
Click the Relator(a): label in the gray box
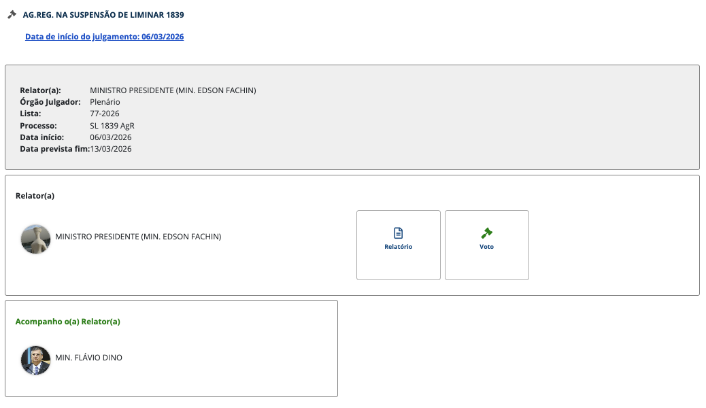coord(40,90)
